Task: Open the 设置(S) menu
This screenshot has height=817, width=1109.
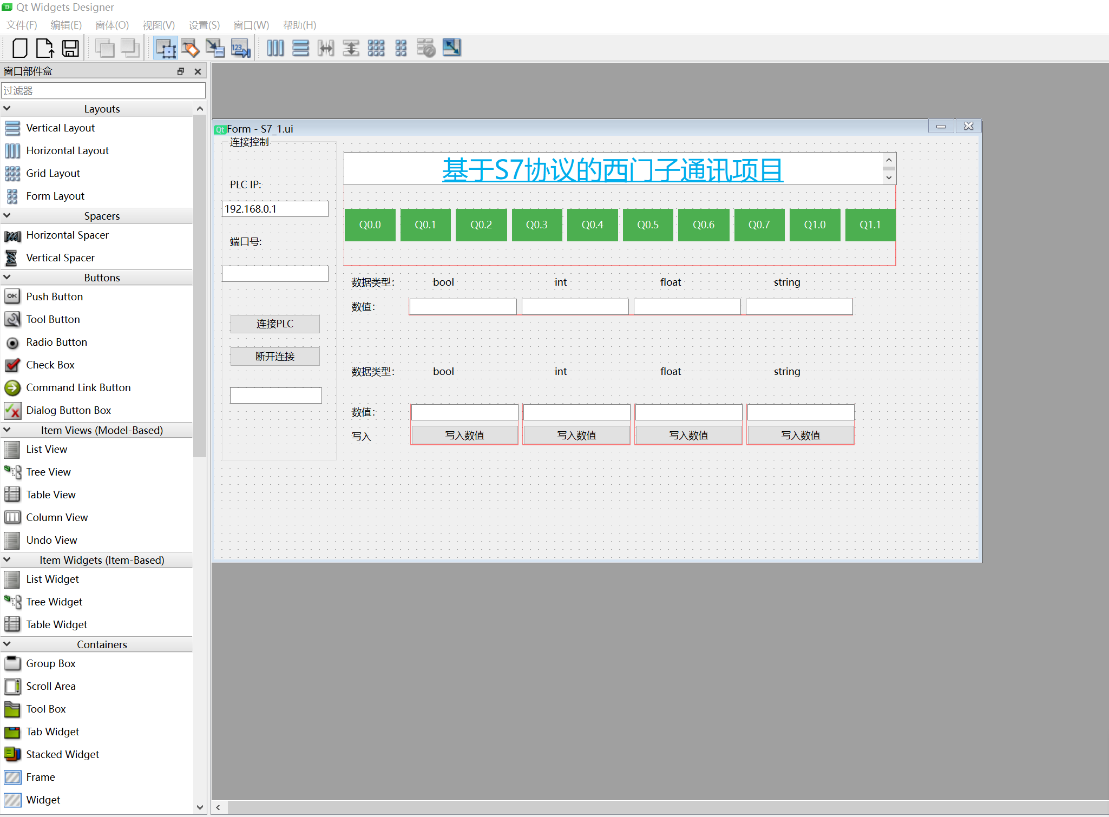Action: [204, 25]
